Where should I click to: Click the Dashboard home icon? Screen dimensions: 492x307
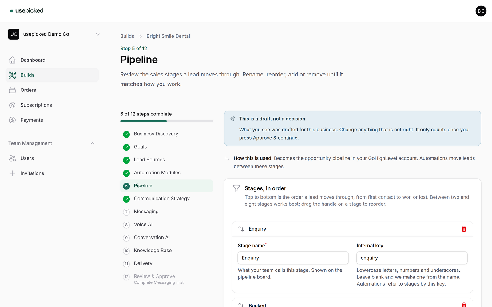click(x=12, y=60)
